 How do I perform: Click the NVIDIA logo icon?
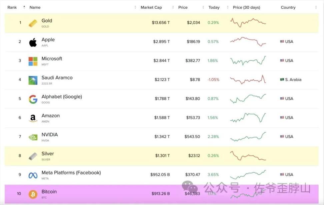[x=33, y=137]
